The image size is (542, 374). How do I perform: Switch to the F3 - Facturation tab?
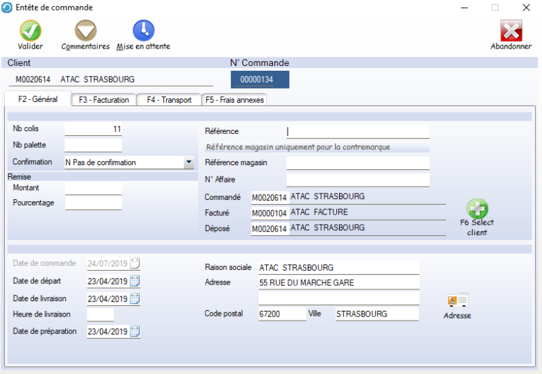click(x=104, y=100)
